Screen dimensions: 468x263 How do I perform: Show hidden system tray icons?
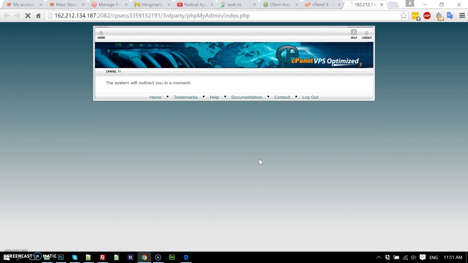point(378,258)
